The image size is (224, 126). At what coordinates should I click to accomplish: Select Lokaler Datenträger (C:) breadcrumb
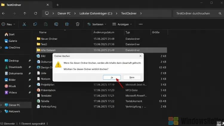click(96, 13)
